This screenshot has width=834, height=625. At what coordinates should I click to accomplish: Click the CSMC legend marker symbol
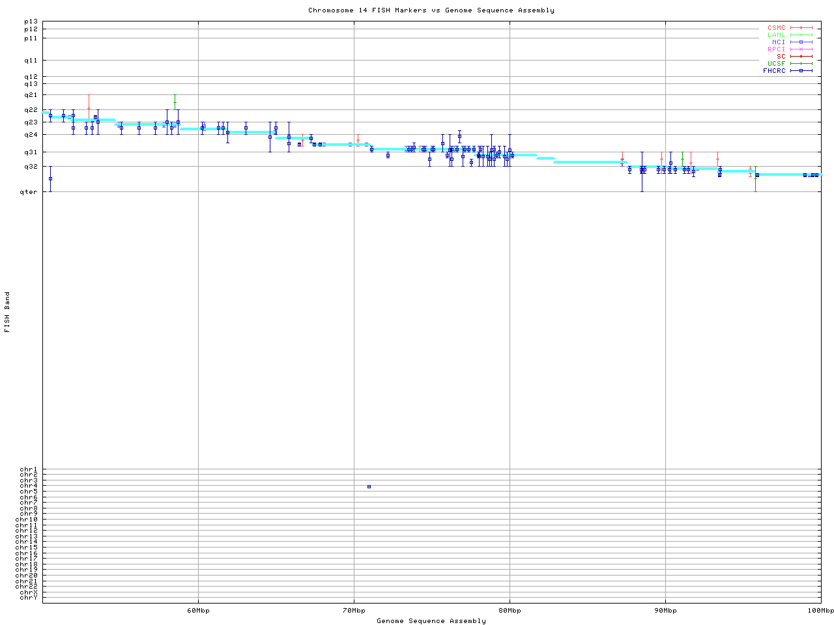pyautogui.click(x=801, y=28)
